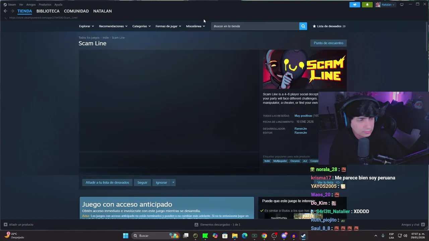Expand the Recomendaciones dropdown
This screenshot has width=429, height=241.
click(x=113, y=26)
